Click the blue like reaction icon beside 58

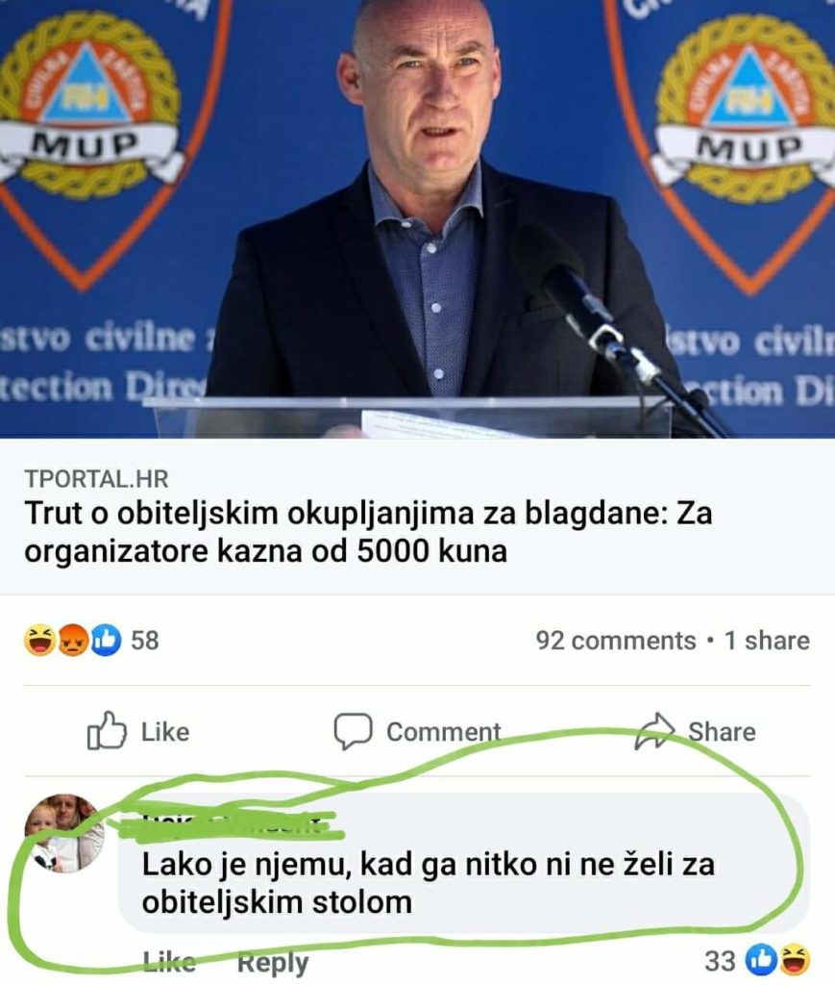(x=107, y=641)
